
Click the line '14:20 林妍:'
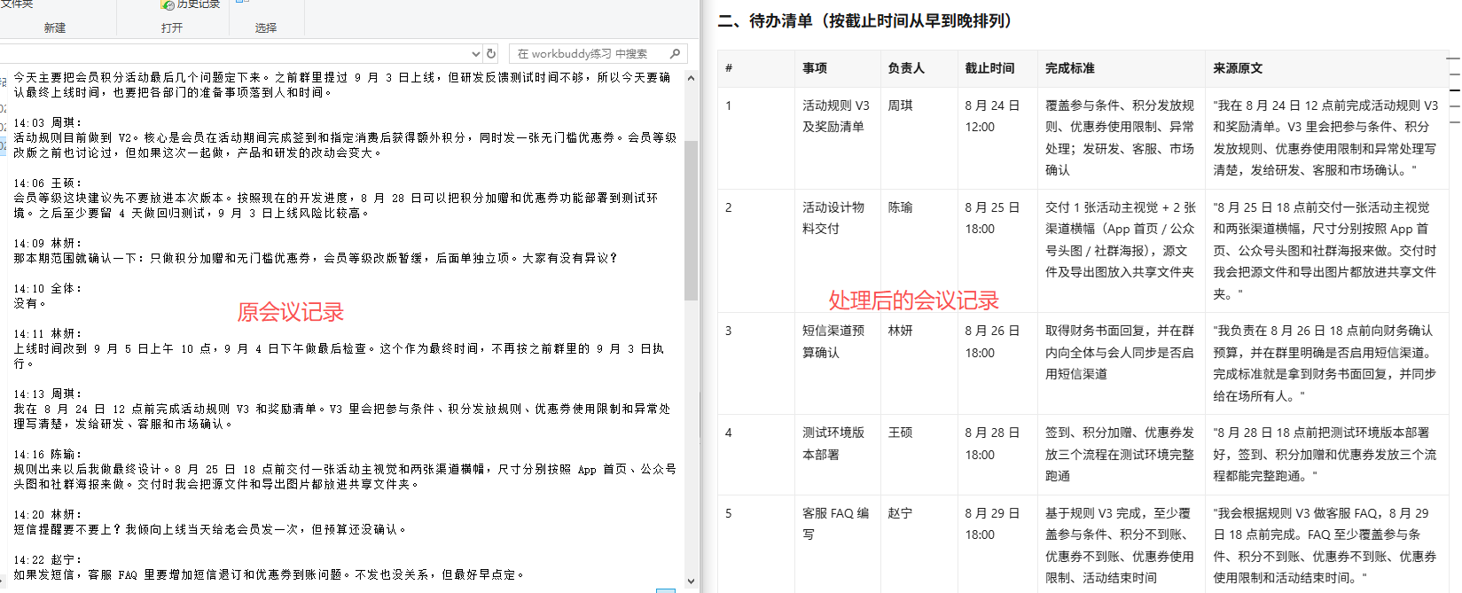click(x=48, y=514)
